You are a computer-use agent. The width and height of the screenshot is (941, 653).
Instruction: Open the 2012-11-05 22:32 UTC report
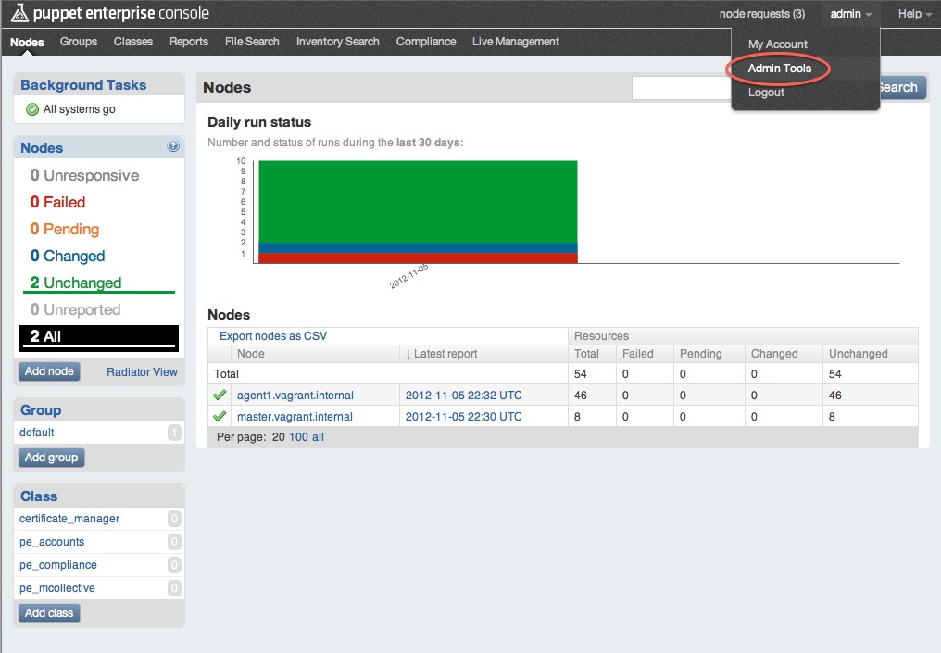pos(463,396)
